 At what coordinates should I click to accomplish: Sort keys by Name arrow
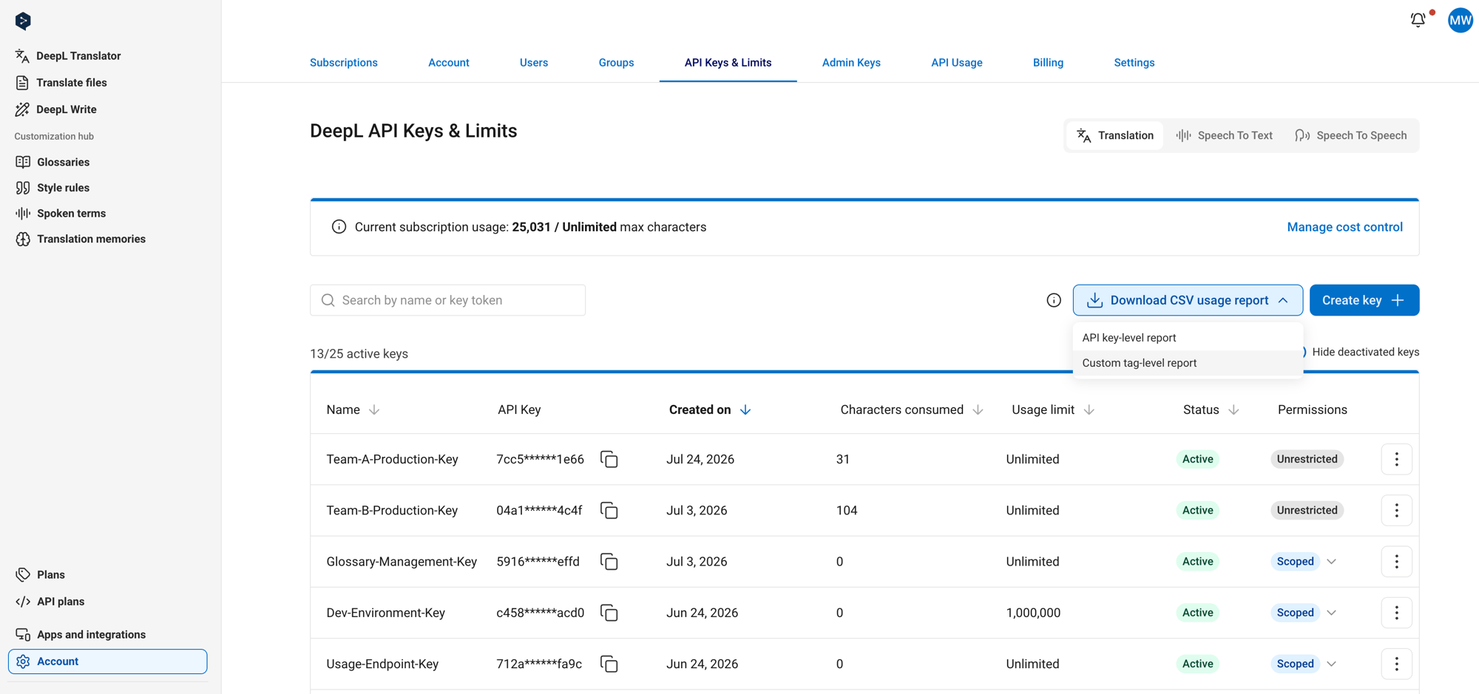point(374,409)
